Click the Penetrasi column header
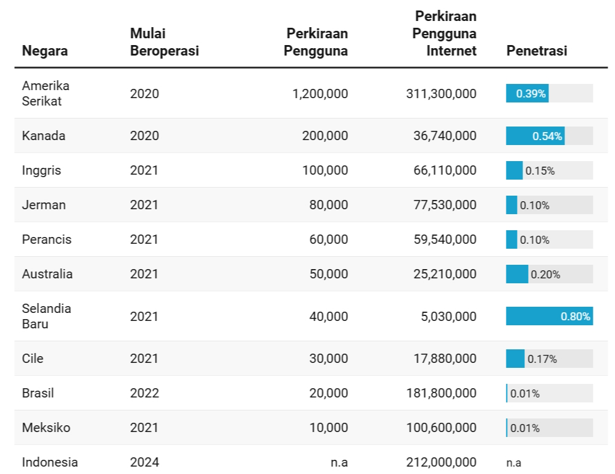 point(536,51)
